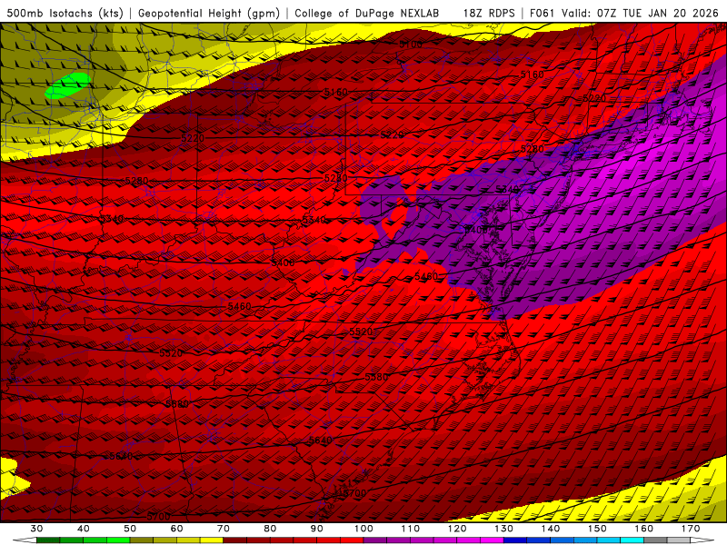
Task: Click the left white arrow end of color bar
Action: pyautogui.click(x=25, y=540)
